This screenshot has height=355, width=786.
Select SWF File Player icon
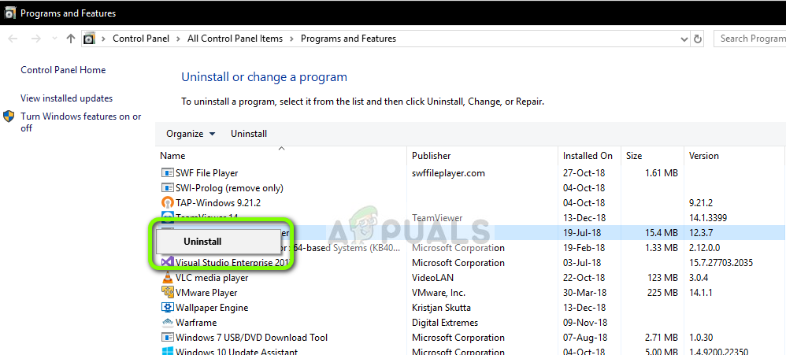pyautogui.click(x=167, y=173)
